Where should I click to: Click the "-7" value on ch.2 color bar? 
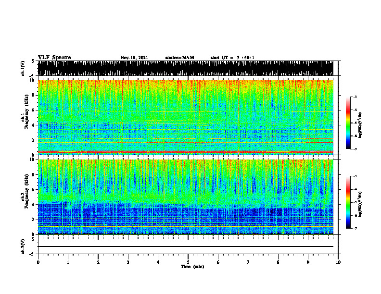[355, 228]
